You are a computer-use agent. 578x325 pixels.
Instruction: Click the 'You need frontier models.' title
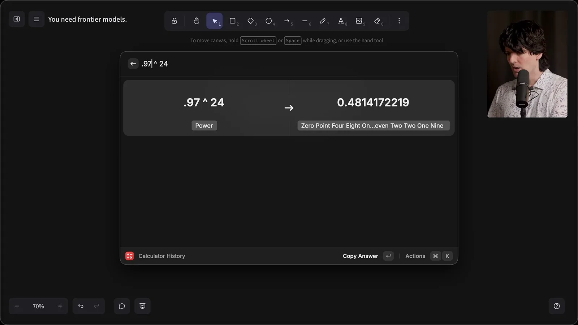point(87,19)
